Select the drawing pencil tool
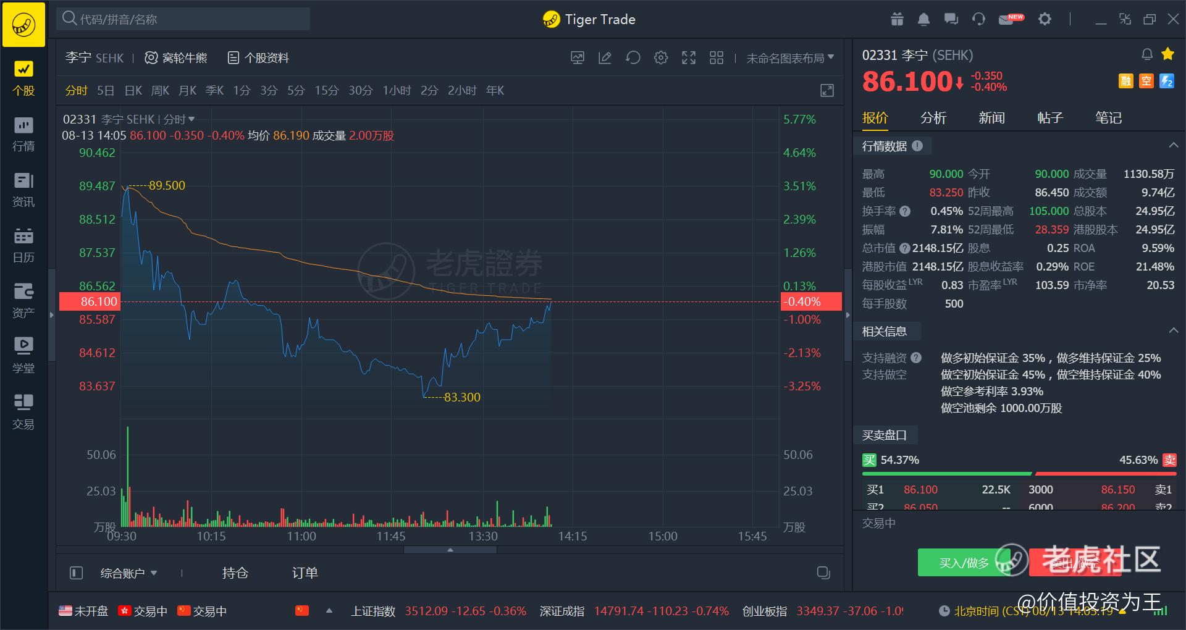The width and height of the screenshot is (1186, 630). pos(605,58)
